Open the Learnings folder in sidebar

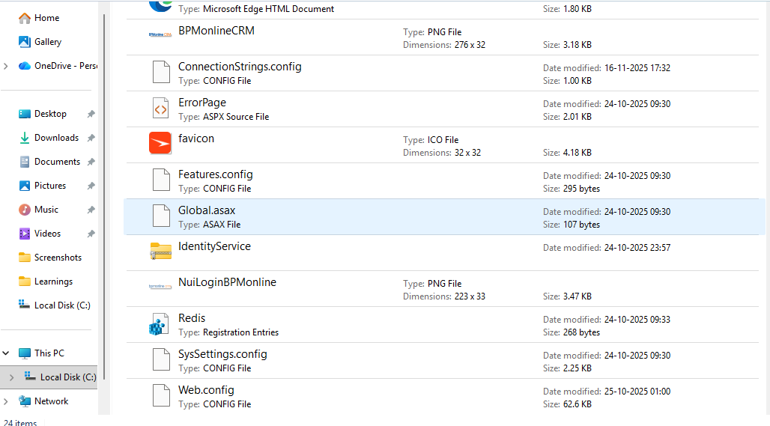(53, 282)
